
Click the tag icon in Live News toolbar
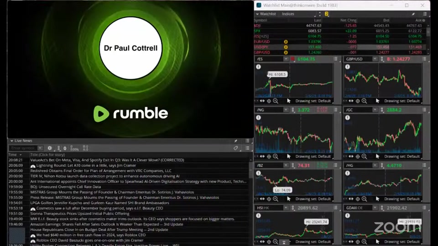coord(236,148)
